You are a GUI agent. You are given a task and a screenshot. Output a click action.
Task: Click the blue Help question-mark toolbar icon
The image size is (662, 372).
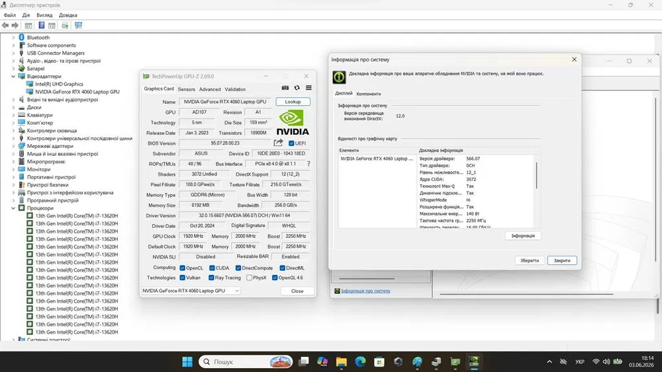click(41, 25)
